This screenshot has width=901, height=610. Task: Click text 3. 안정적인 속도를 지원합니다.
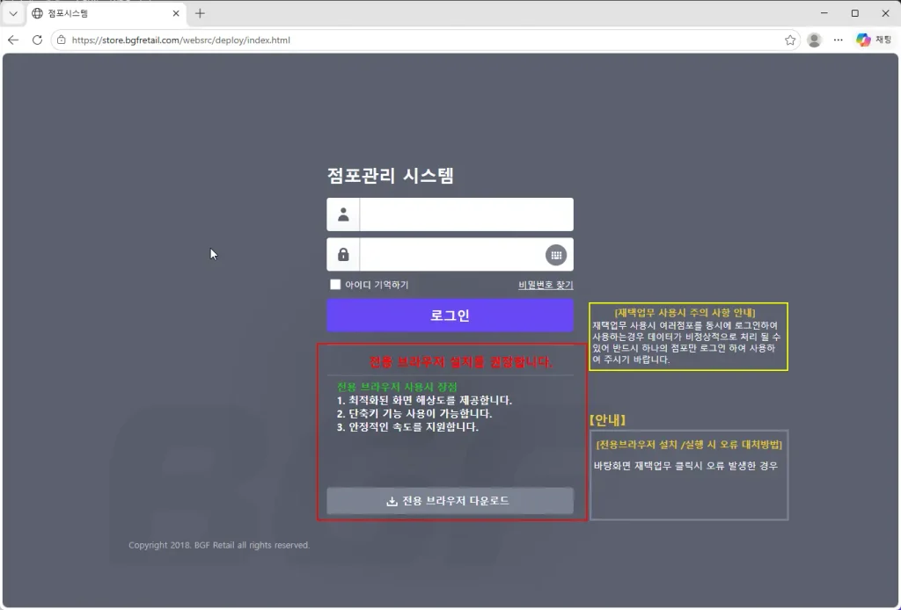click(x=407, y=427)
